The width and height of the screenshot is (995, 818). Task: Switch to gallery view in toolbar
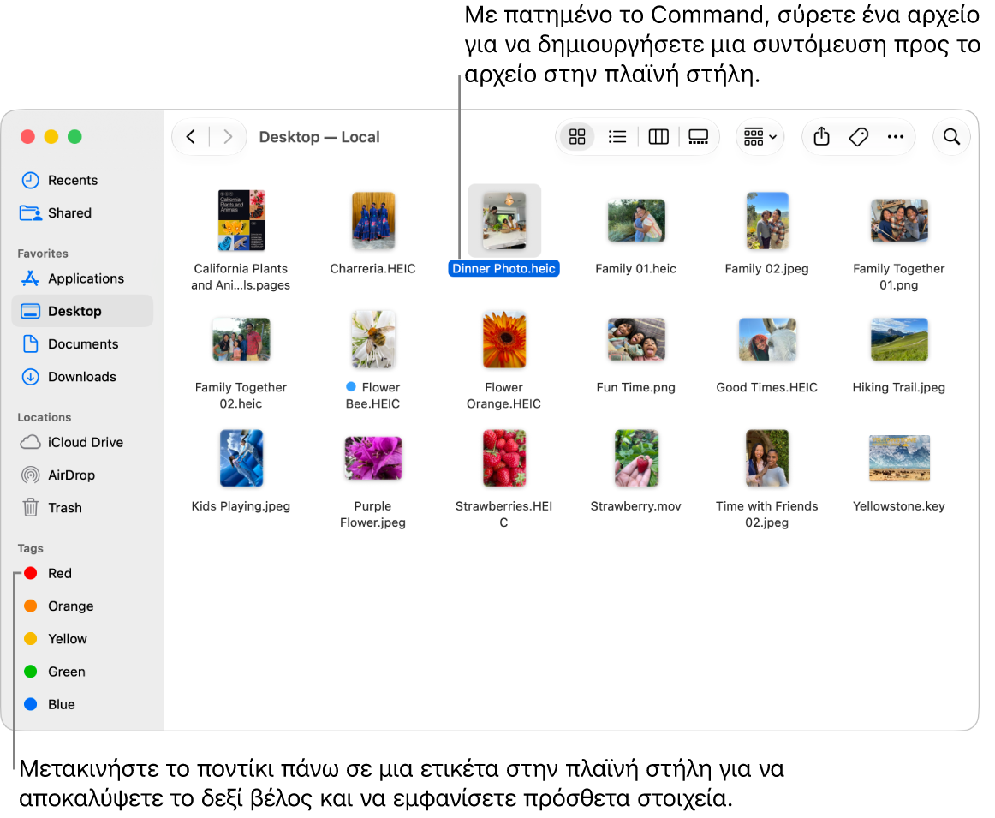pyautogui.click(x=698, y=137)
